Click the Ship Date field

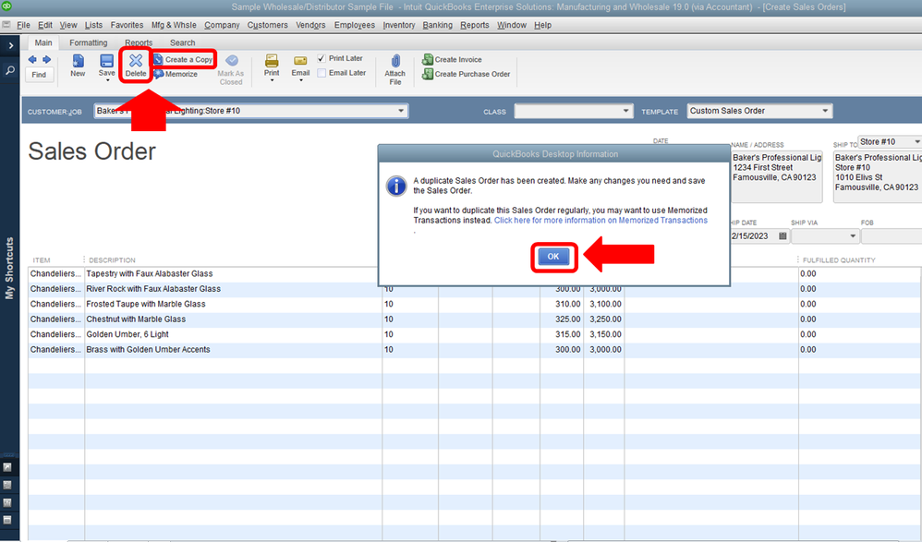pos(758,235)
